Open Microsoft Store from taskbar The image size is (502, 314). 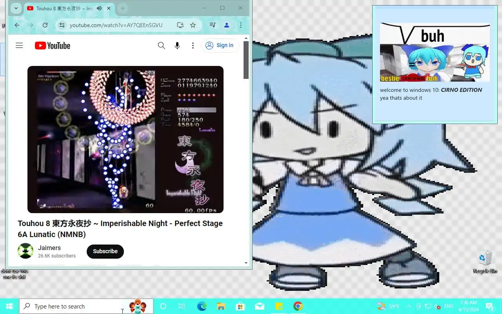pyautogui.click(x=240, y=306)
